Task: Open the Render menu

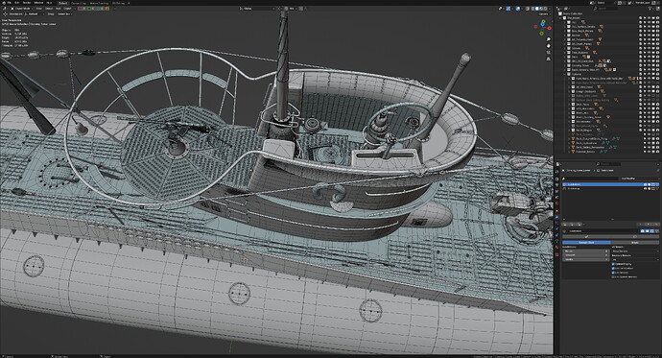Action: coord(27,3)
